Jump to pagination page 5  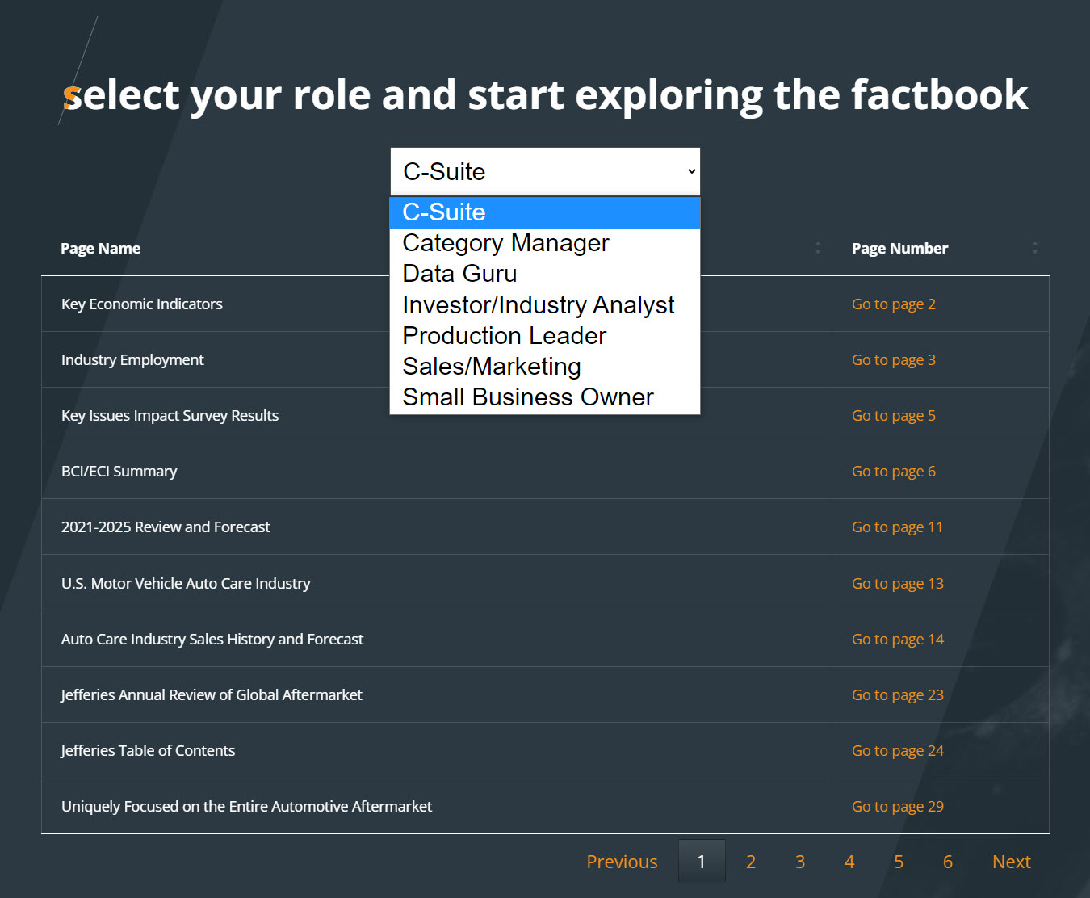[899, 862]
